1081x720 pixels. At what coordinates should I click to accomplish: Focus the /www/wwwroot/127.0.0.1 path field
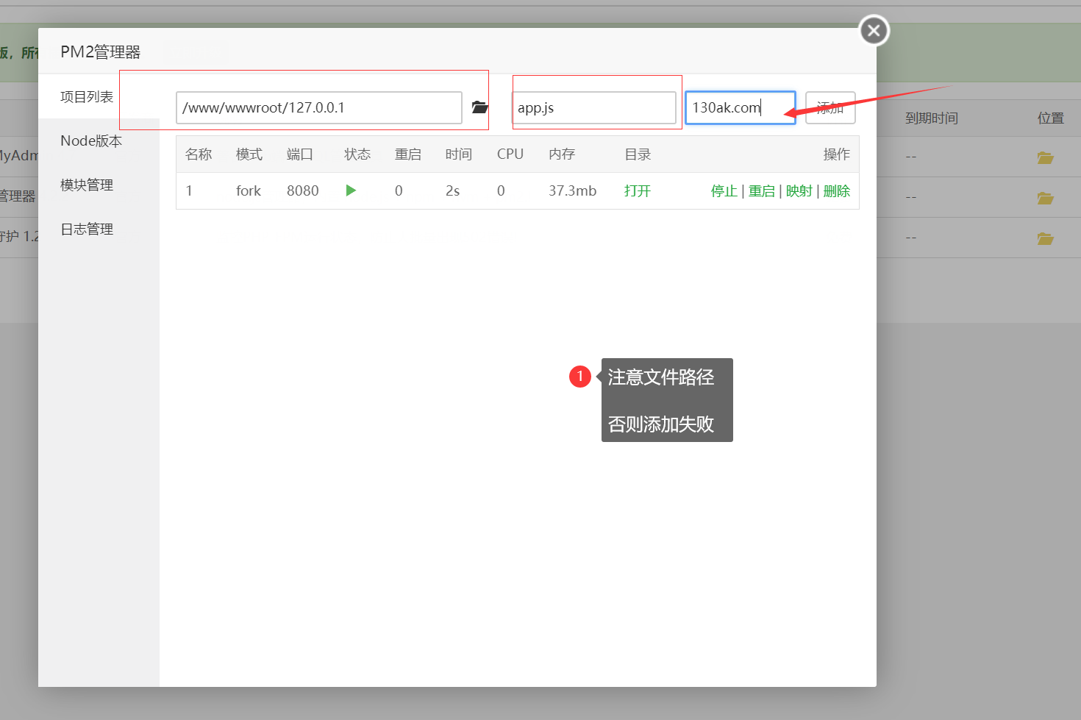[318, 107]
